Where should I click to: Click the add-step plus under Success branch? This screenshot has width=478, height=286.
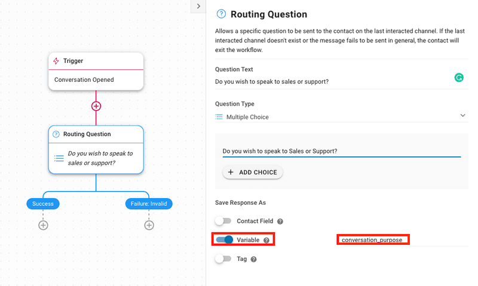pyautogui.click(x=43, y=225)
